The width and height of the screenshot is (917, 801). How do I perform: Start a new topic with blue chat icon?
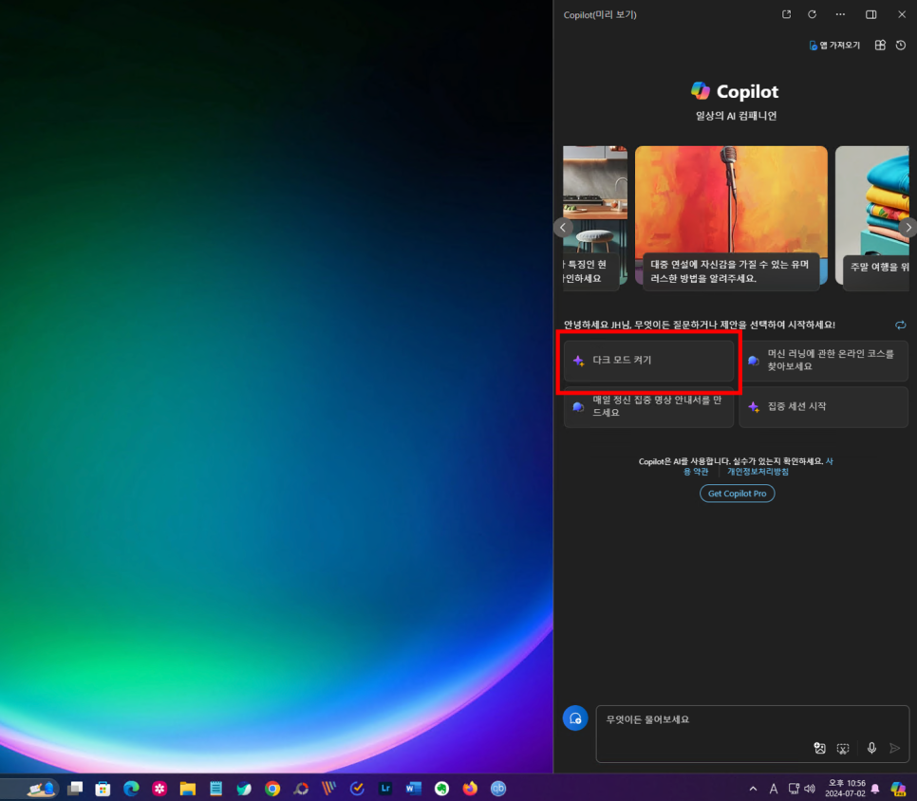575,718
